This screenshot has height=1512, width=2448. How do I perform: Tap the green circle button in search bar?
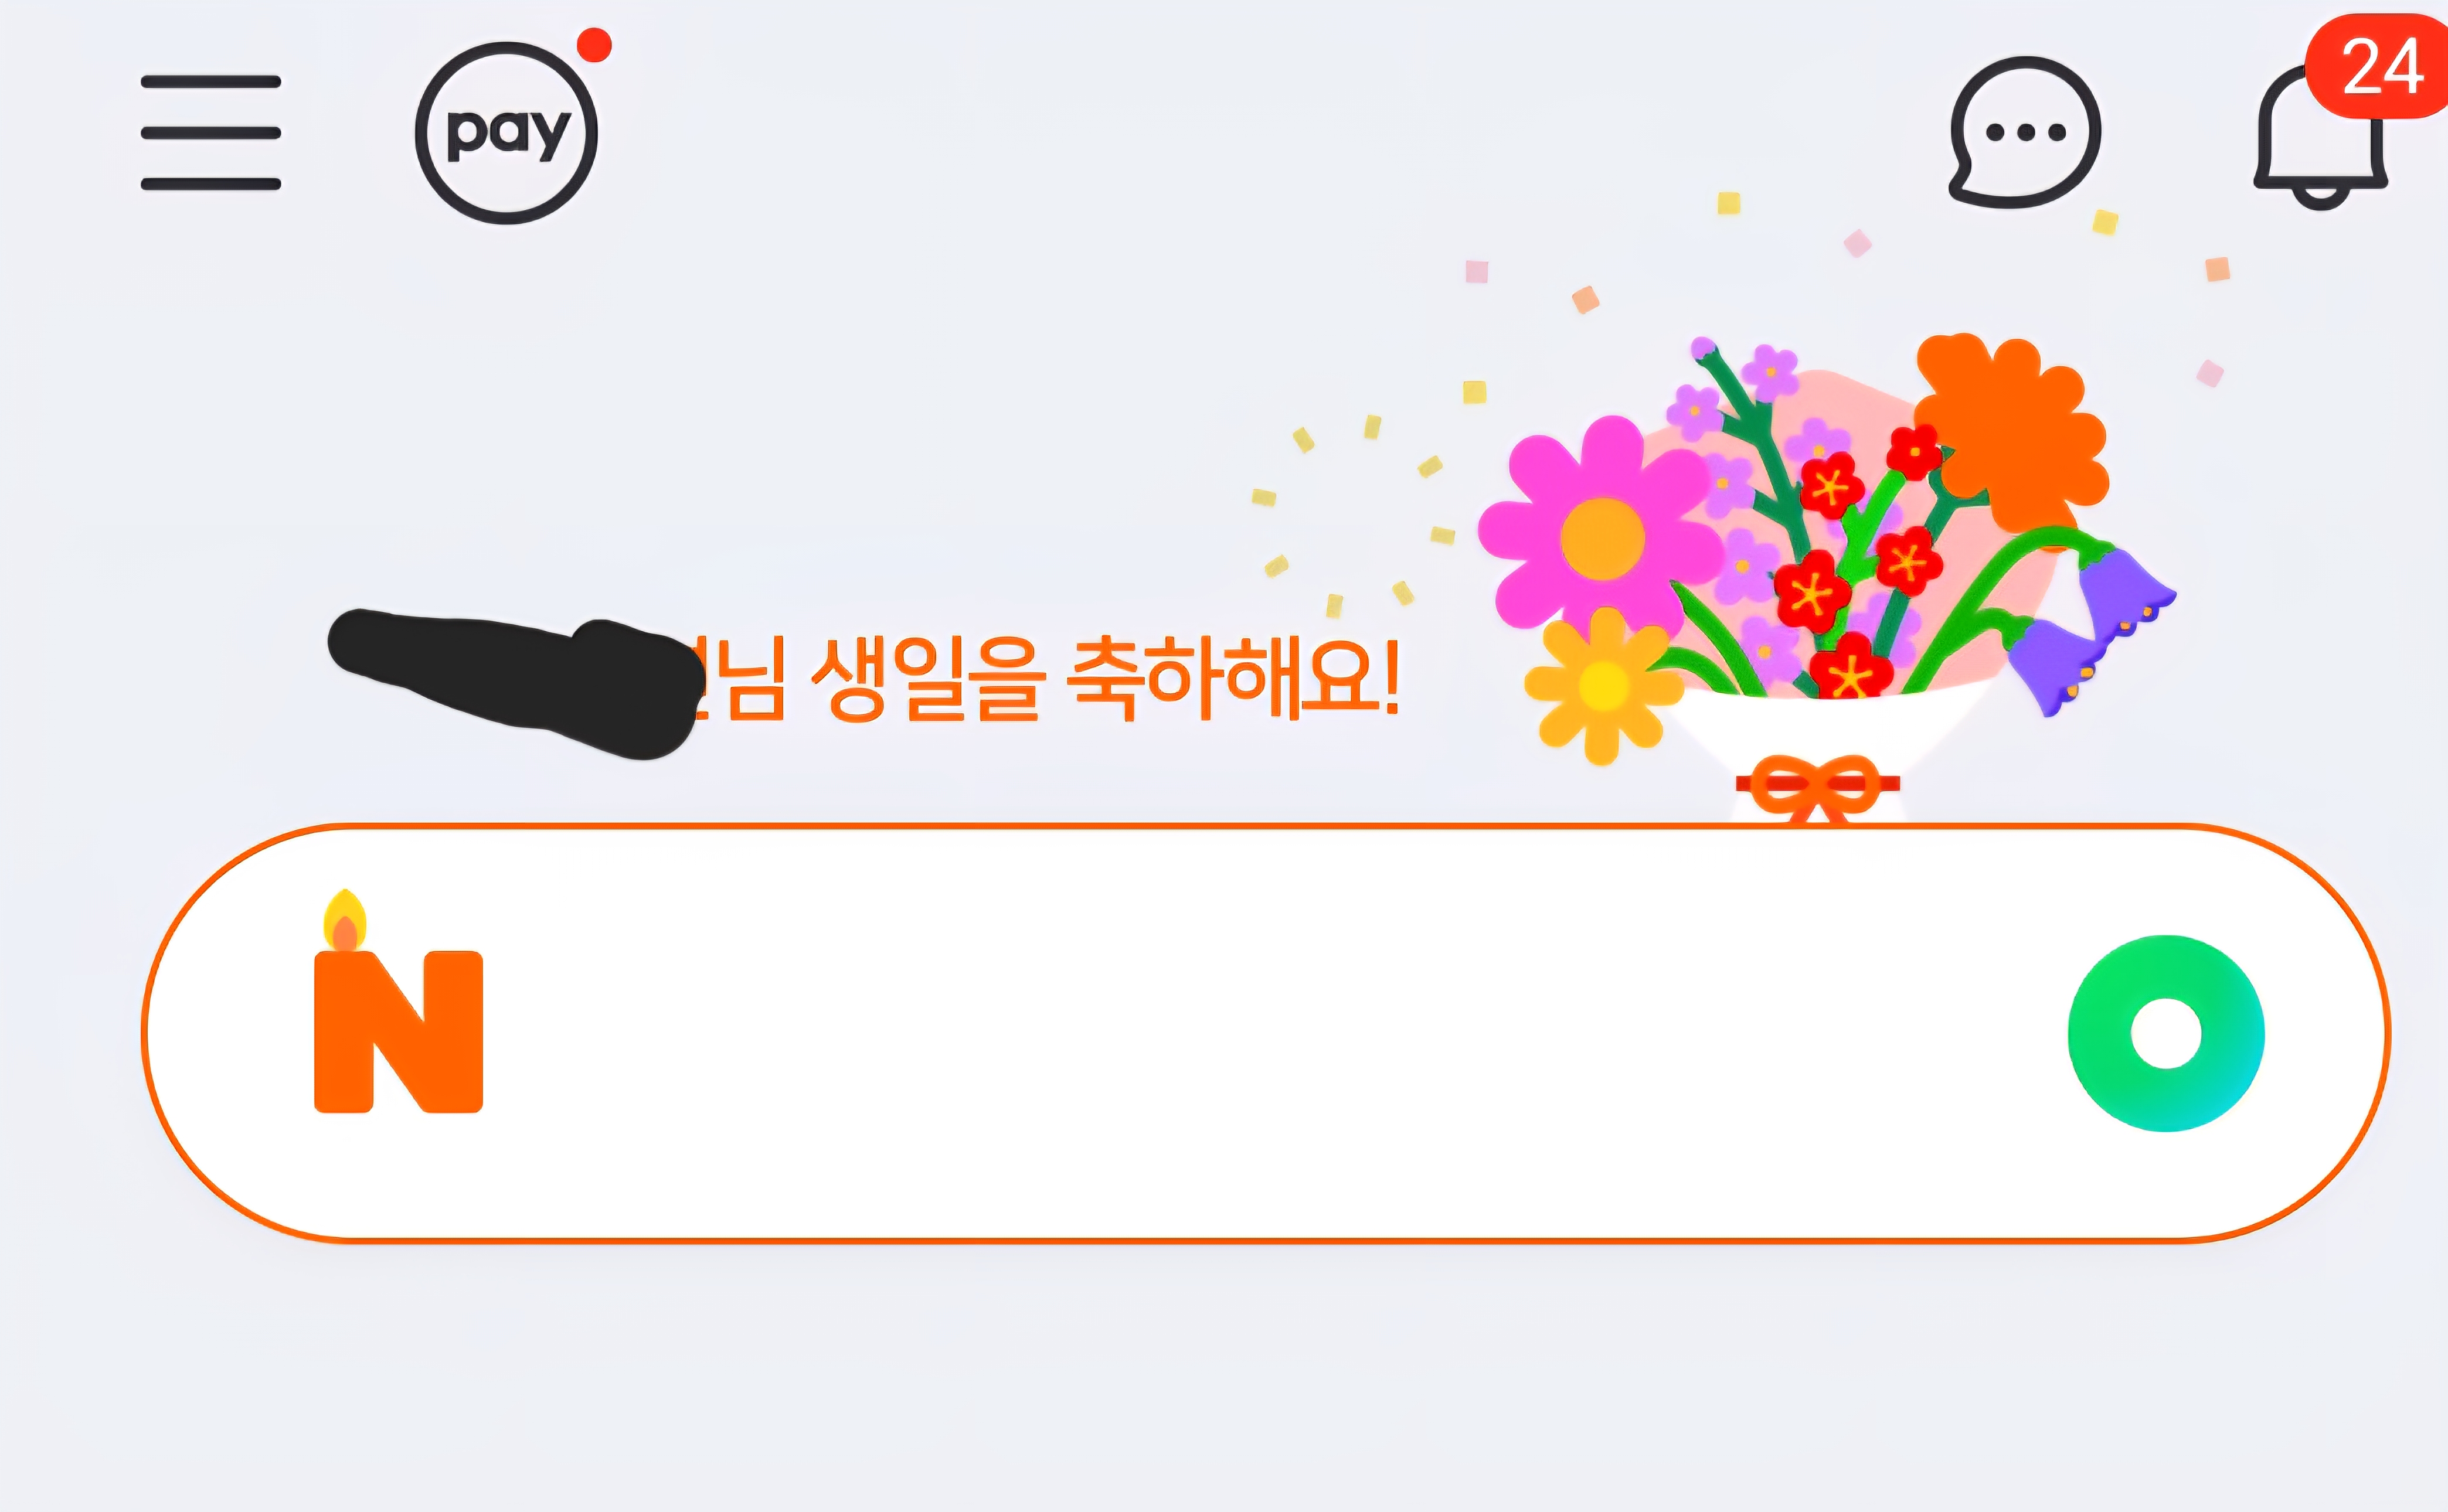click(2166, 1034)
